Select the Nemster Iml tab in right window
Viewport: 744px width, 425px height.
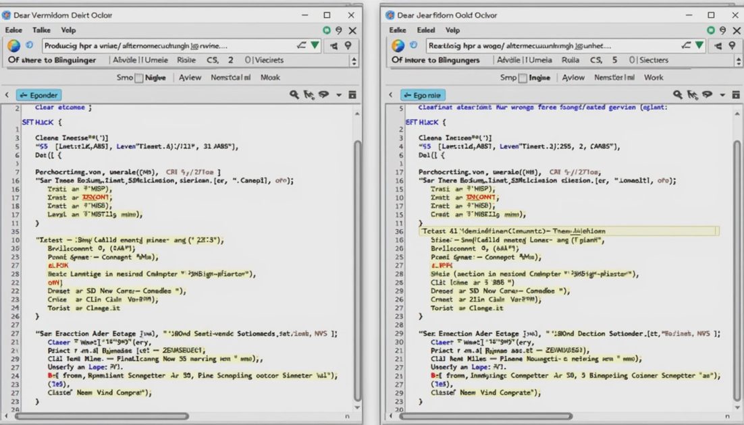tap(614, 78)
